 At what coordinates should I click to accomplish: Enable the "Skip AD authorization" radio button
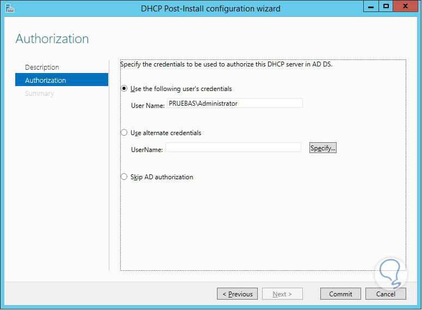pos(125,177)
